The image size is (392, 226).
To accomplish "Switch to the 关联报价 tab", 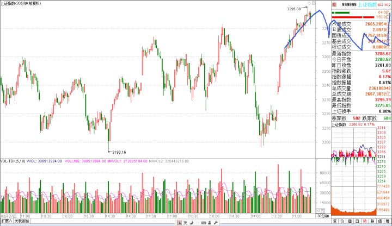I will pos(22,222).
